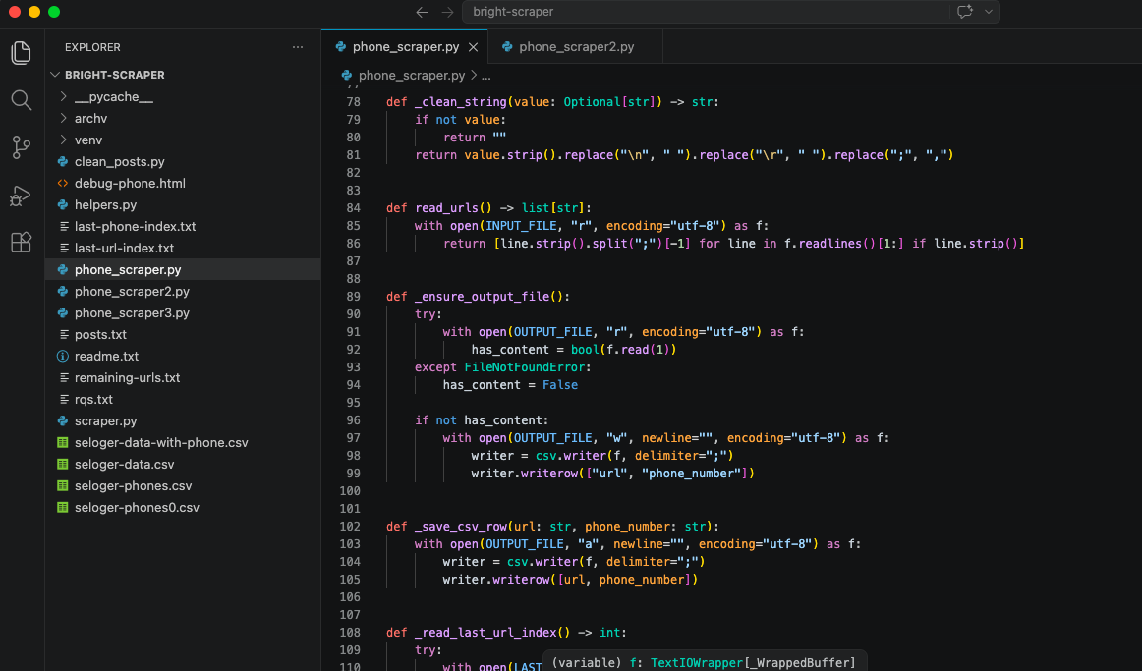
Task: Close the phone_scraper.py tab
Action: tap(473, 47)
